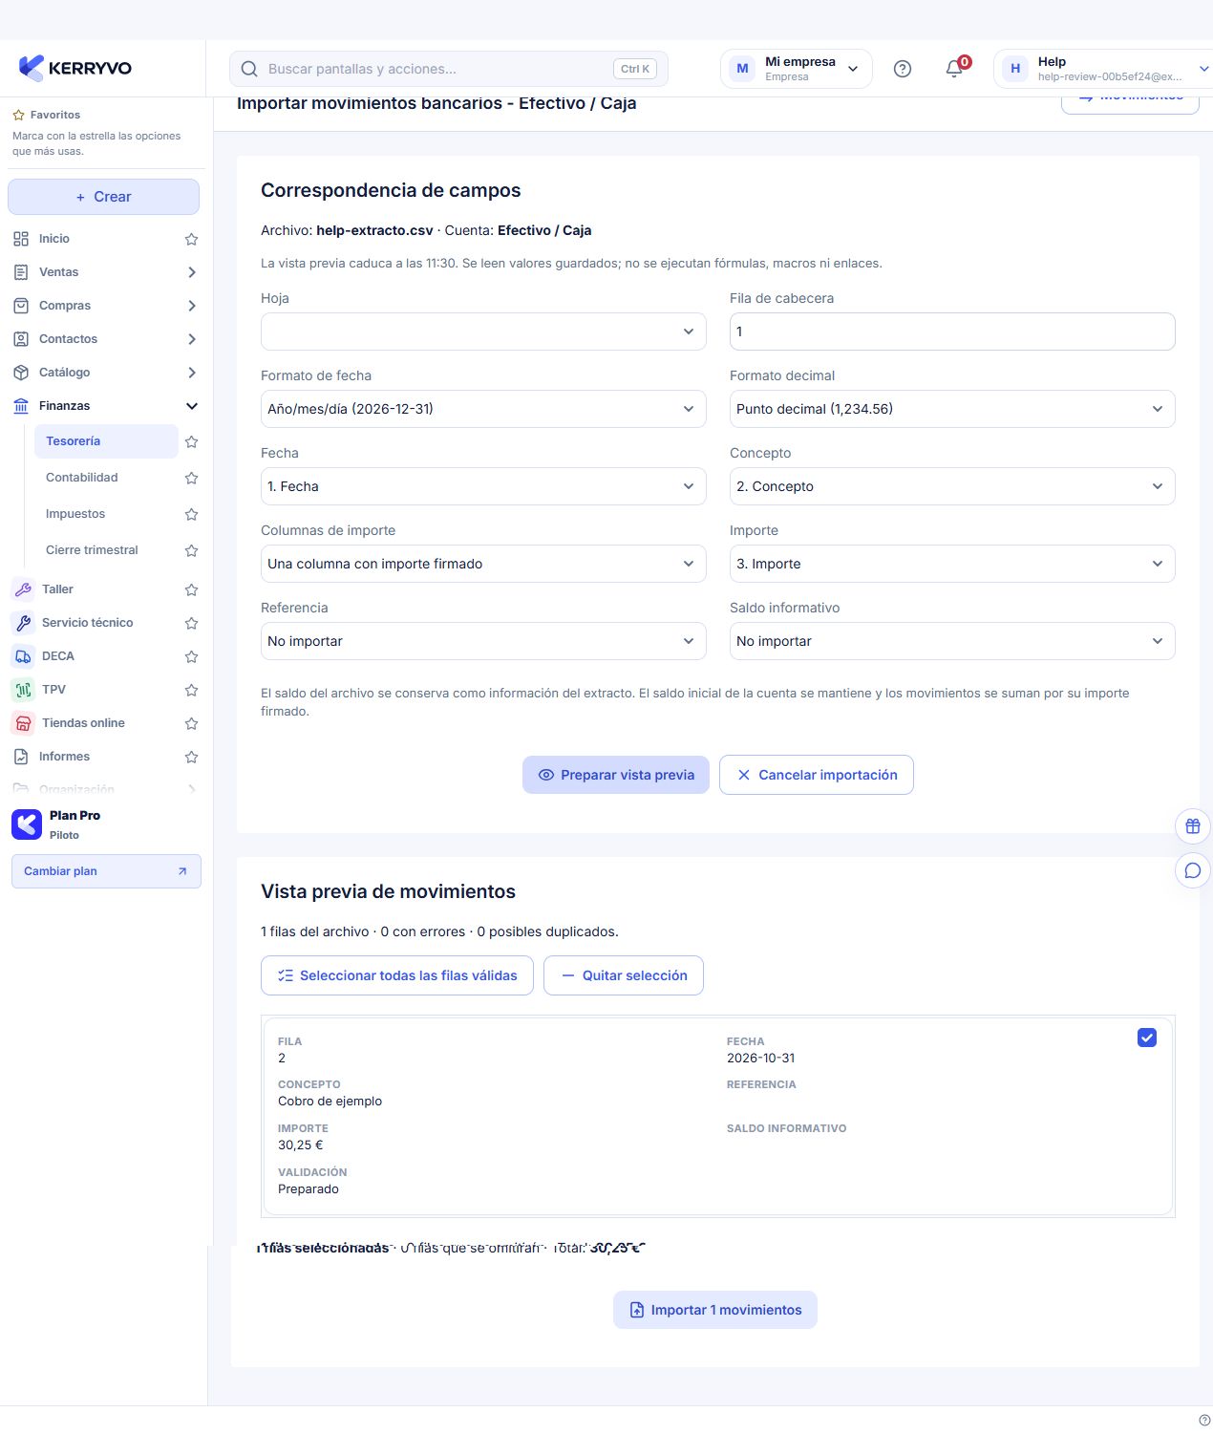Click the gift icon on right edge
Image resolution: width=1213 pixels, height=1434 pixels.
(x=1193, y=826)
